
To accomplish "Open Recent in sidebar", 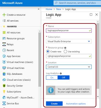I will point(10,50).
